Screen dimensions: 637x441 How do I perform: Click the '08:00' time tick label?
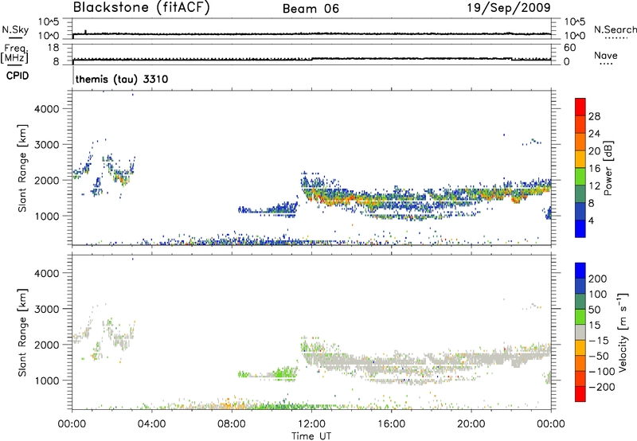point(232,424)
